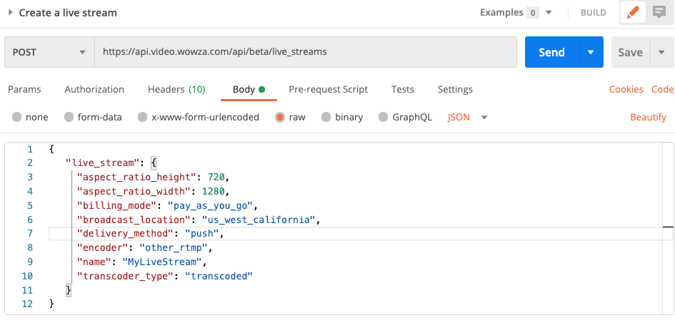
Task: Open the comments icon
Action: 659,12
